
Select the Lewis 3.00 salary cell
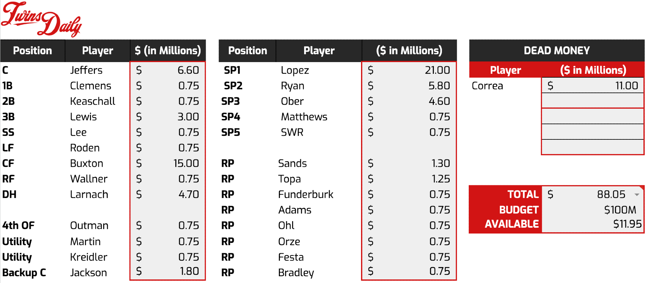coord(168,117)
